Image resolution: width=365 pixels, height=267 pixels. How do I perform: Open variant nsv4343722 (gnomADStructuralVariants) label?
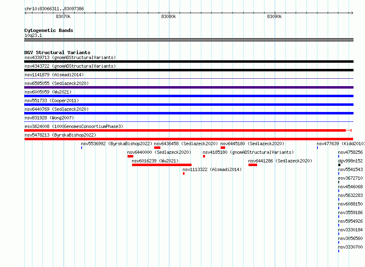coord(70,66)
